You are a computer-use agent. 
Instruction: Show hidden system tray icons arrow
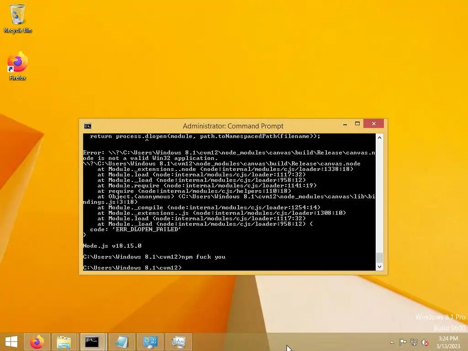click(392, 342)
